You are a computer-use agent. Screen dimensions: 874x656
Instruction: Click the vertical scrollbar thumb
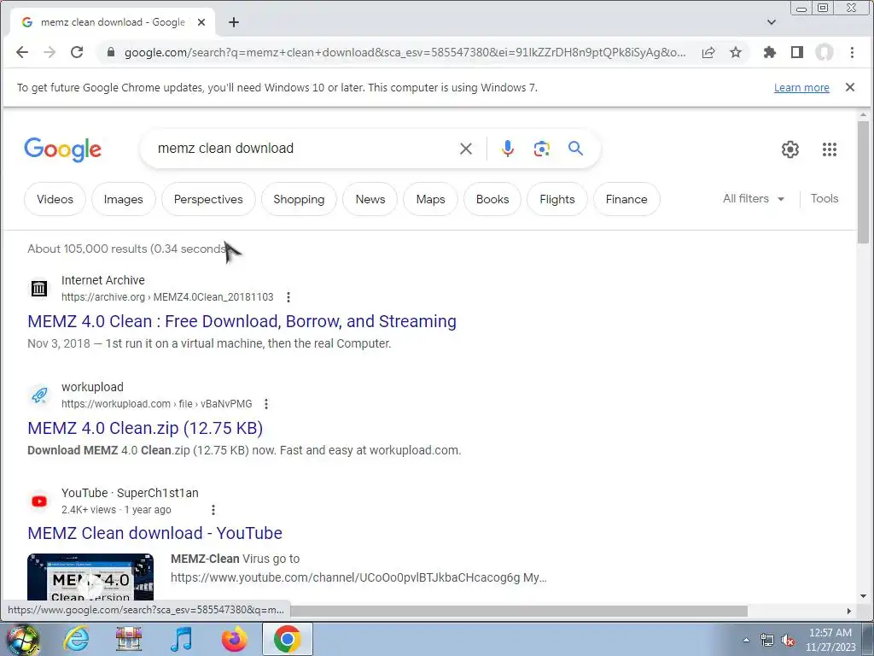(863, 182)
